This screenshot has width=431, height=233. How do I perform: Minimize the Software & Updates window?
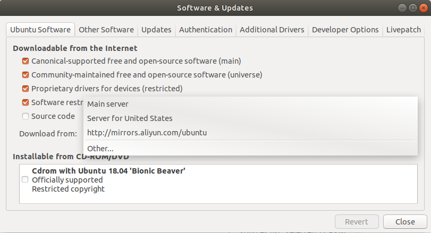402,8
